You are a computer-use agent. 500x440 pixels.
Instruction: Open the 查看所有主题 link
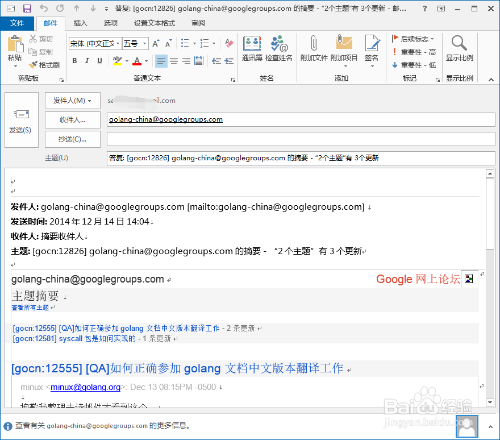30,308
